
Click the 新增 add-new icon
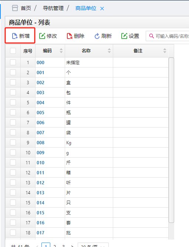click(15, 36)
